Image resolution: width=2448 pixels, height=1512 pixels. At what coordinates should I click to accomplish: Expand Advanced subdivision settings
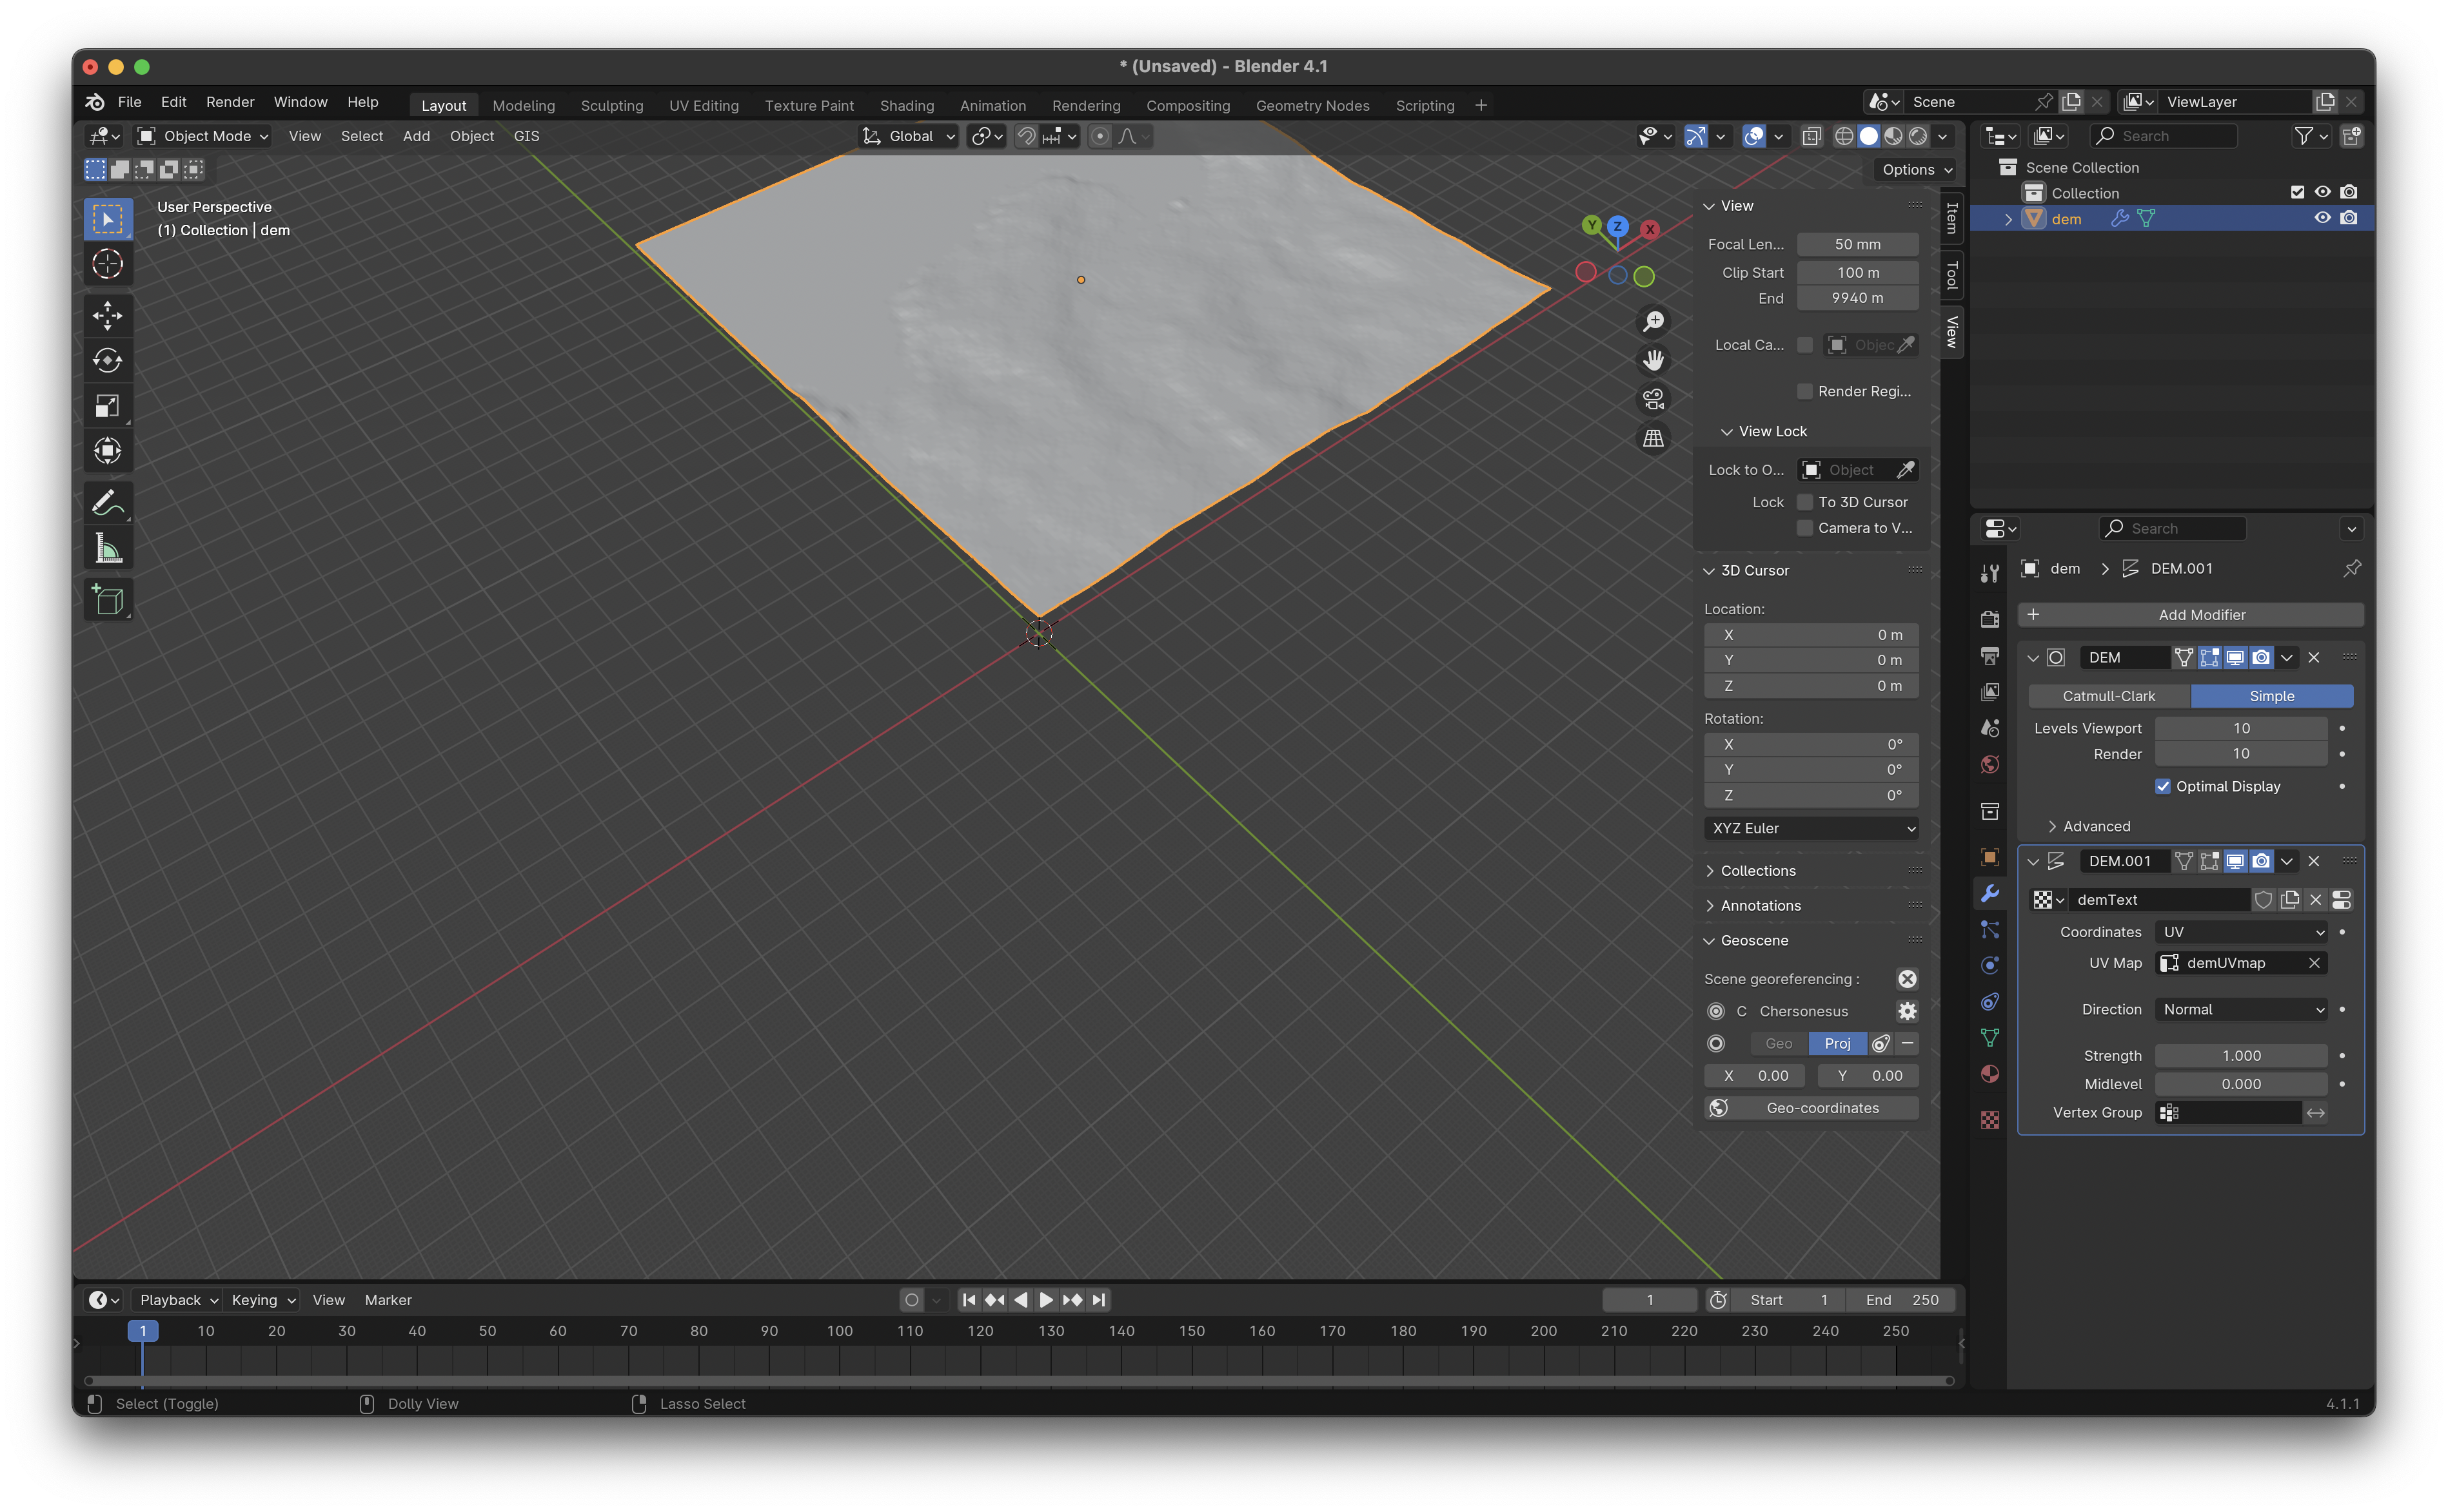click(2096, 826)
